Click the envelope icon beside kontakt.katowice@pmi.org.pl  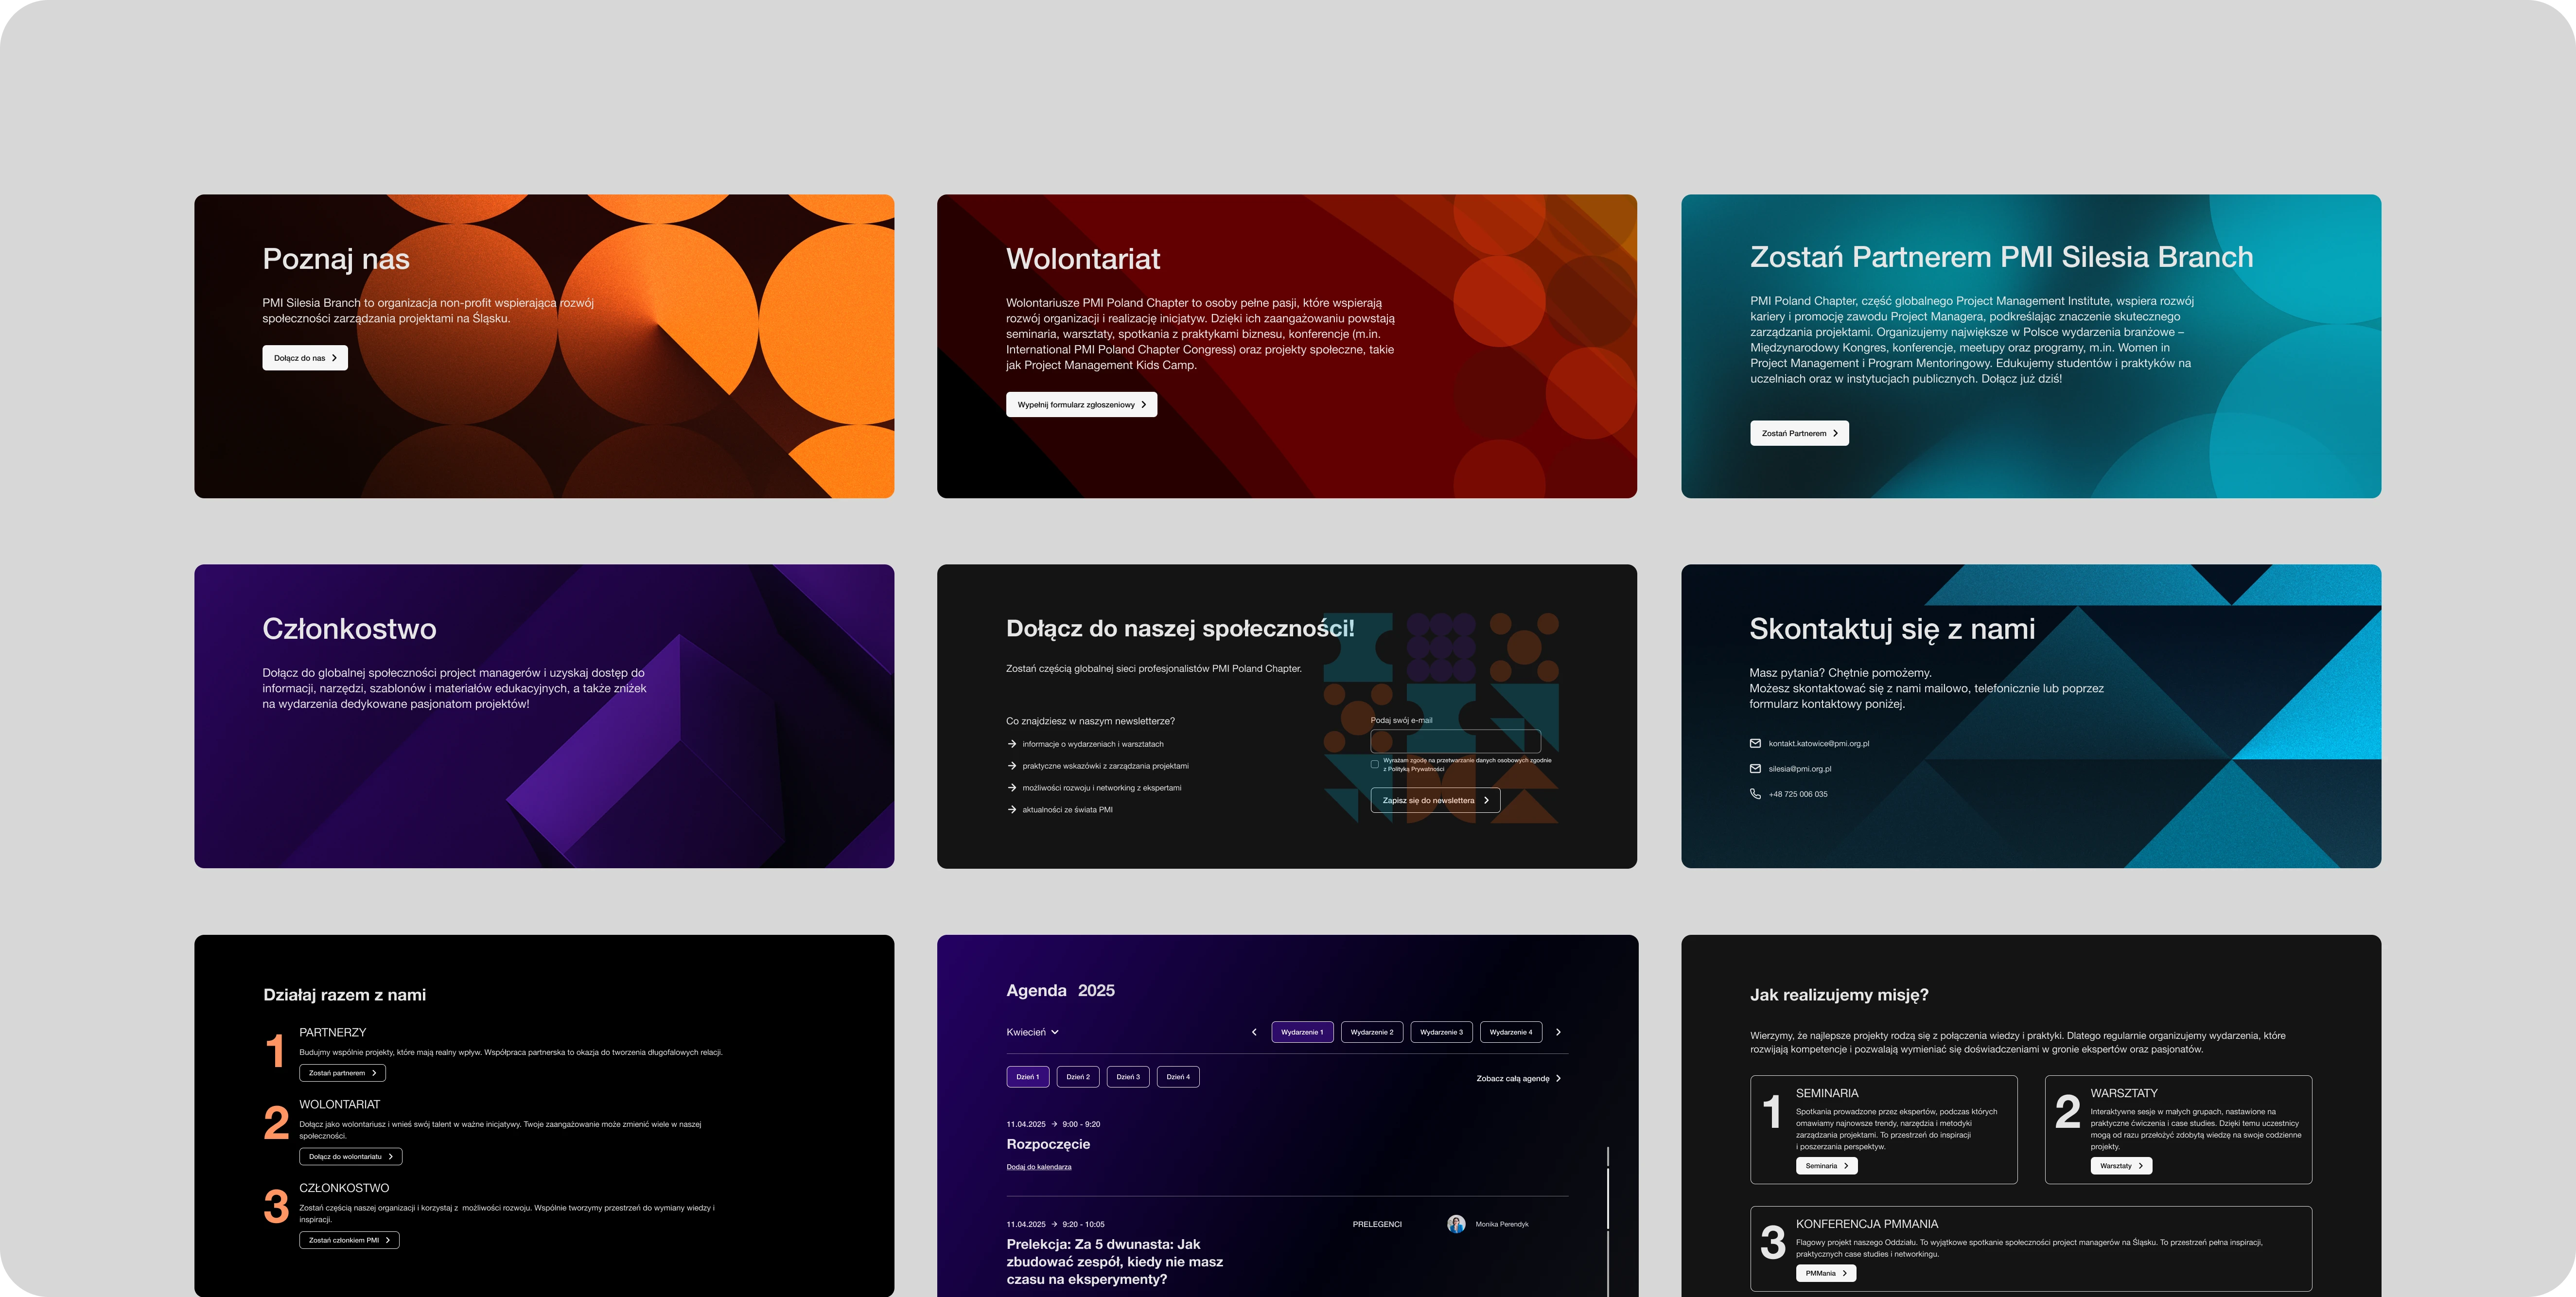pyautogui.click(x=1755, y=743)
